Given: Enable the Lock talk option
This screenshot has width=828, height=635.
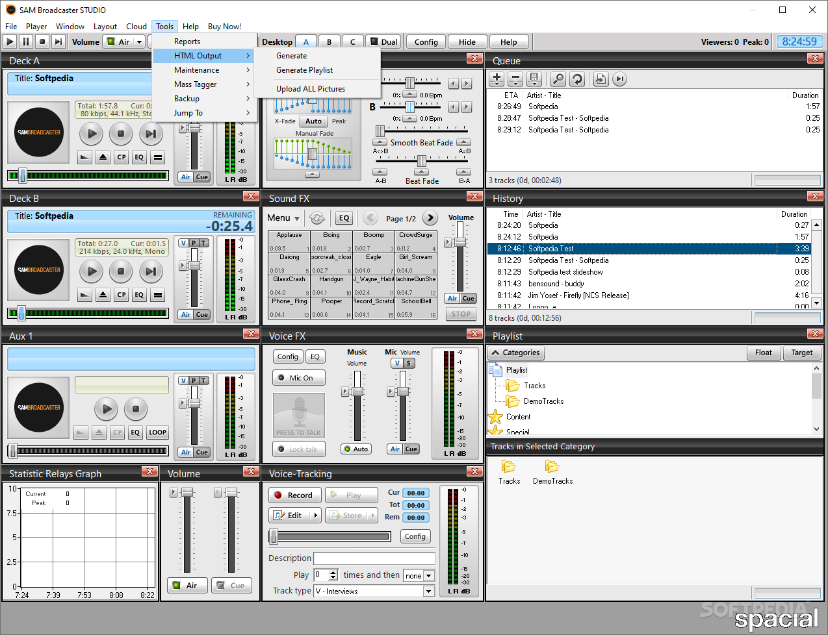Looking at the screenshot, I should pos(299,449).
